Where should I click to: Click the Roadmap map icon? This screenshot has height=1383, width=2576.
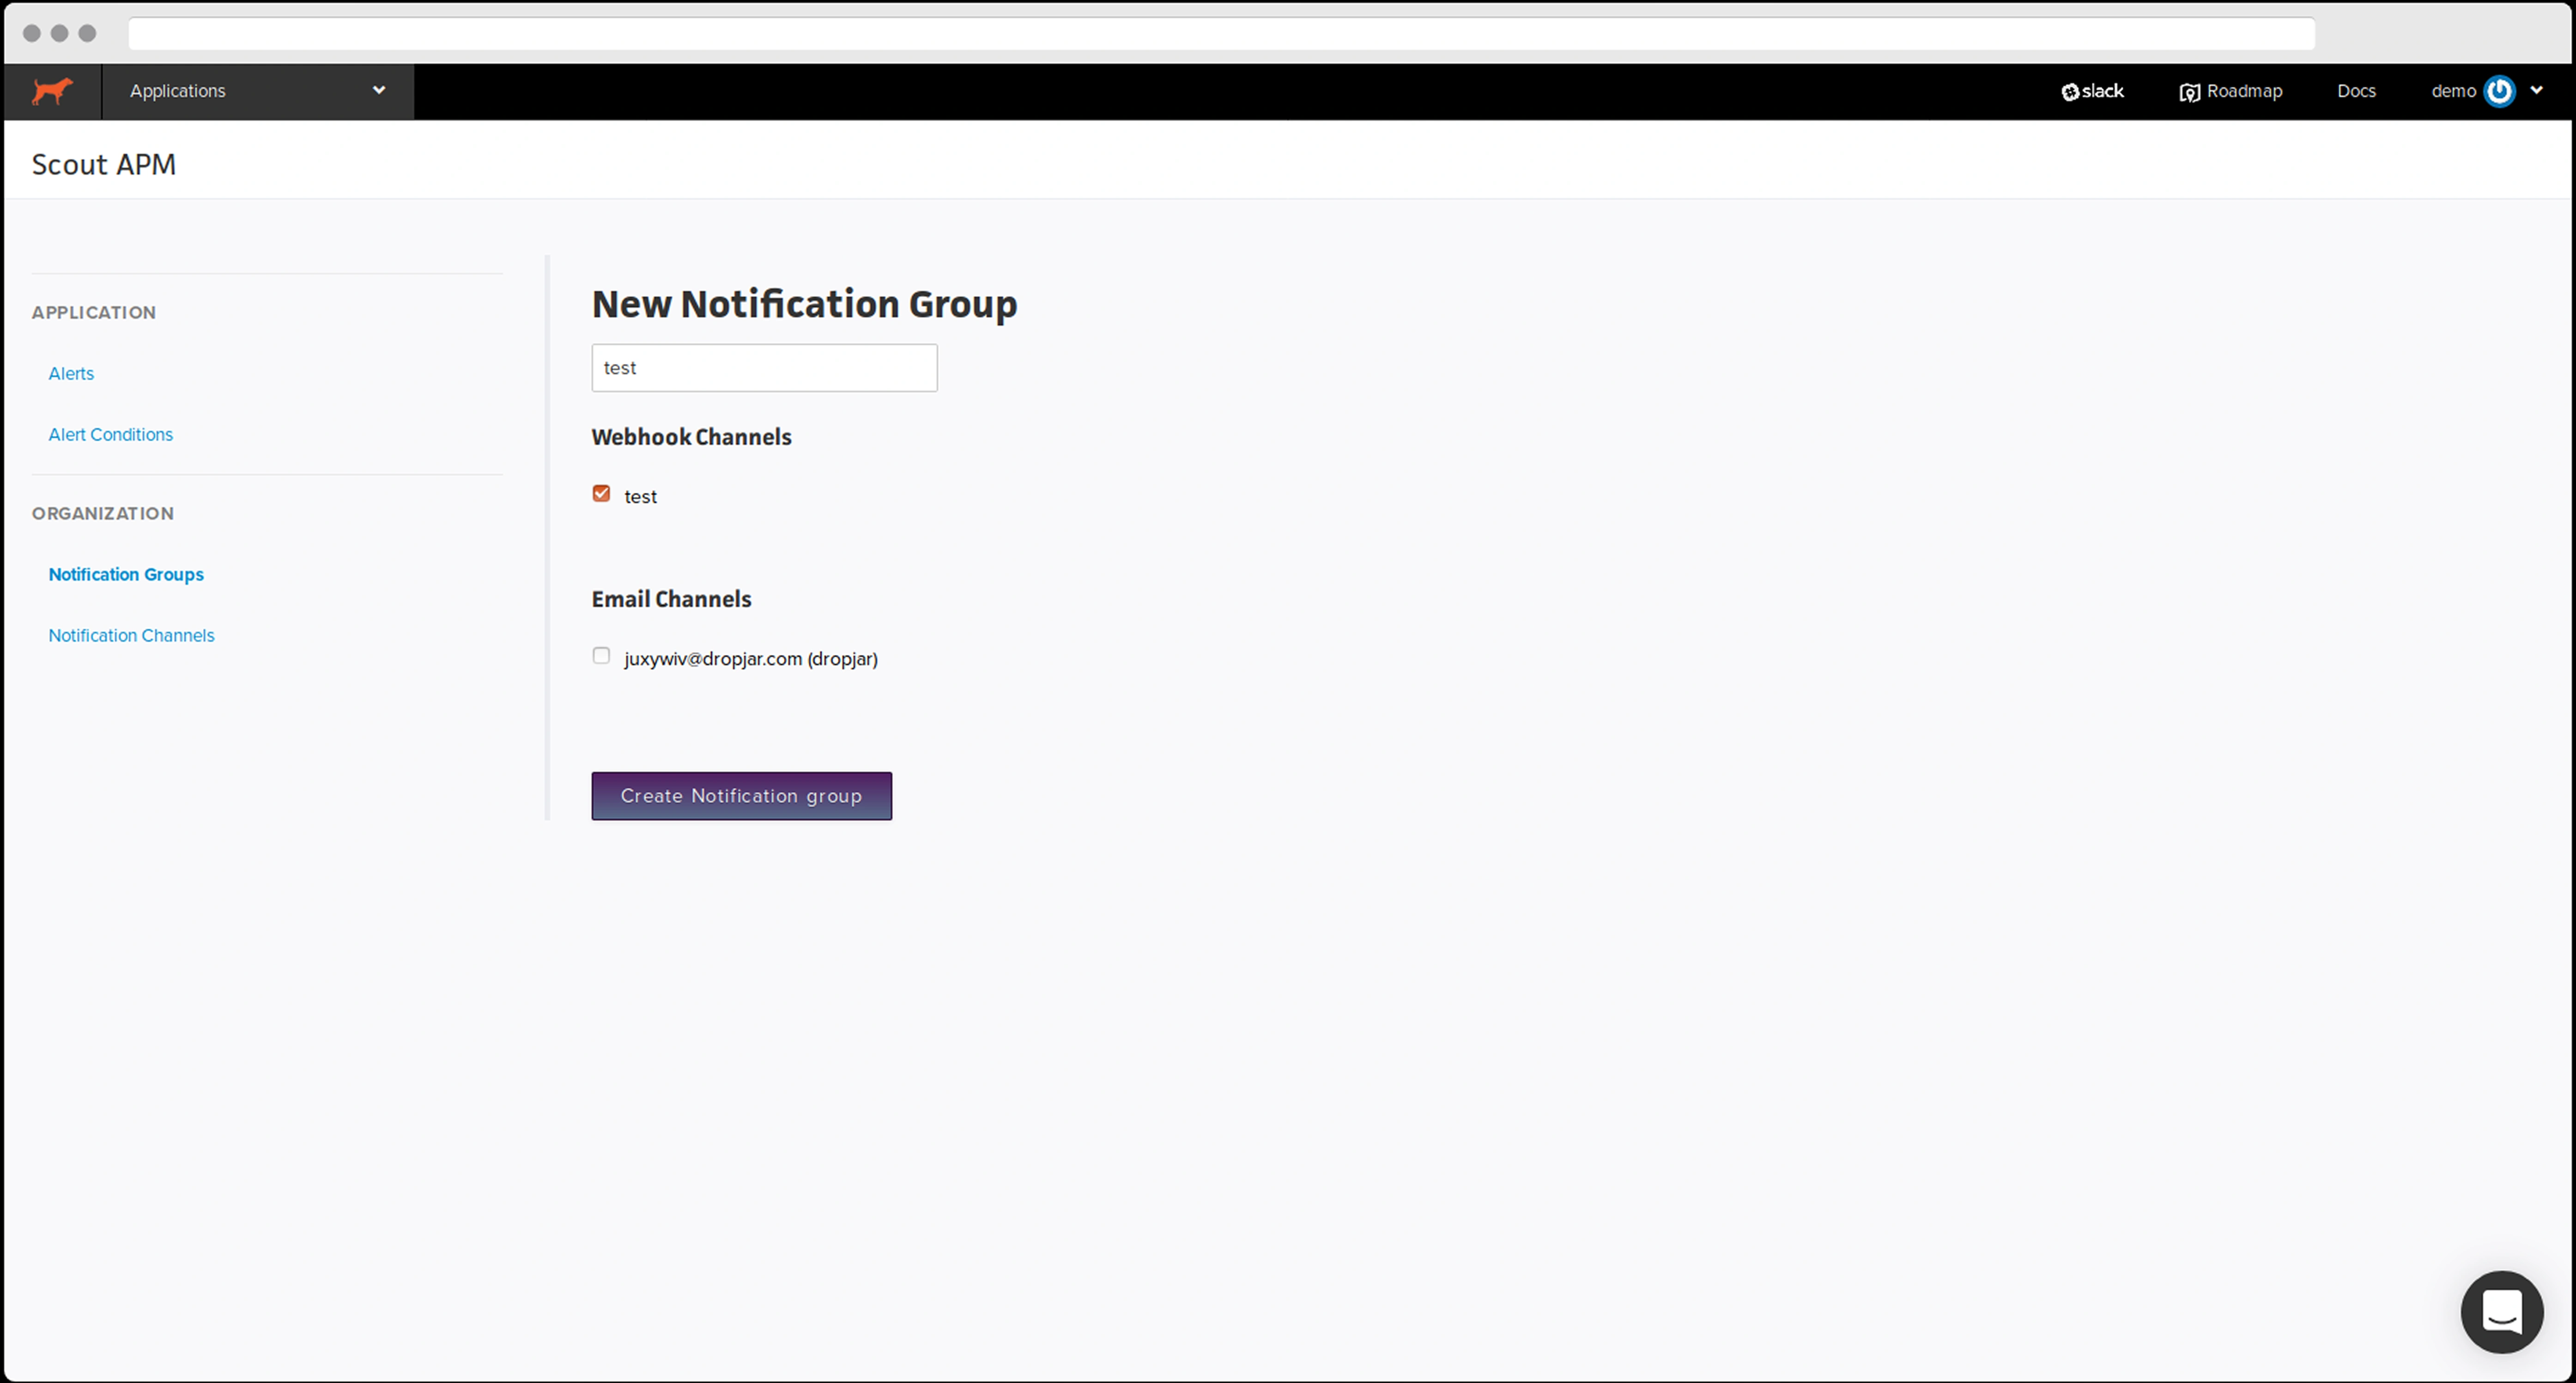pos(2189,92)
